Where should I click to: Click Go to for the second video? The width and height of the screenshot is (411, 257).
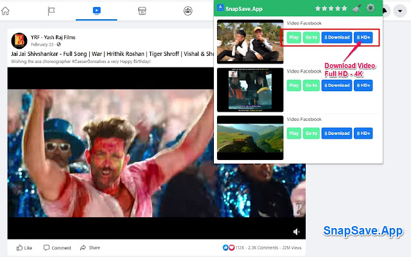pos(311,85)
